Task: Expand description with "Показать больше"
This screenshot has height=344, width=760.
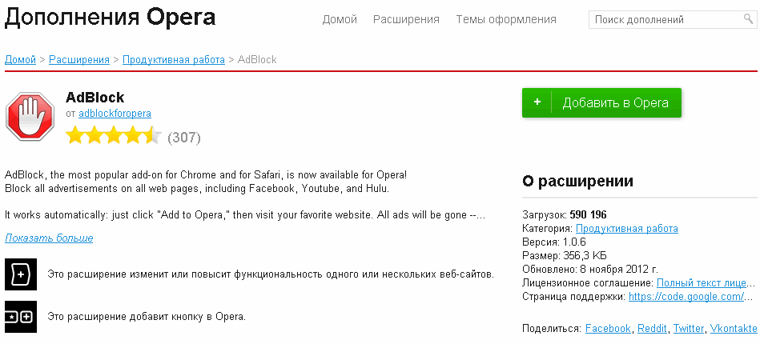Action: [x=49, y=238]
